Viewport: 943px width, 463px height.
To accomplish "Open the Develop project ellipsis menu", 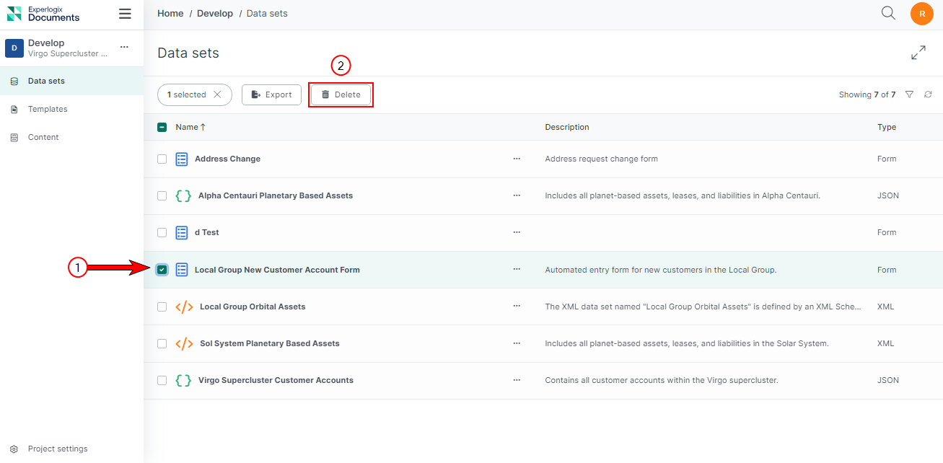I will coord(124,47).
